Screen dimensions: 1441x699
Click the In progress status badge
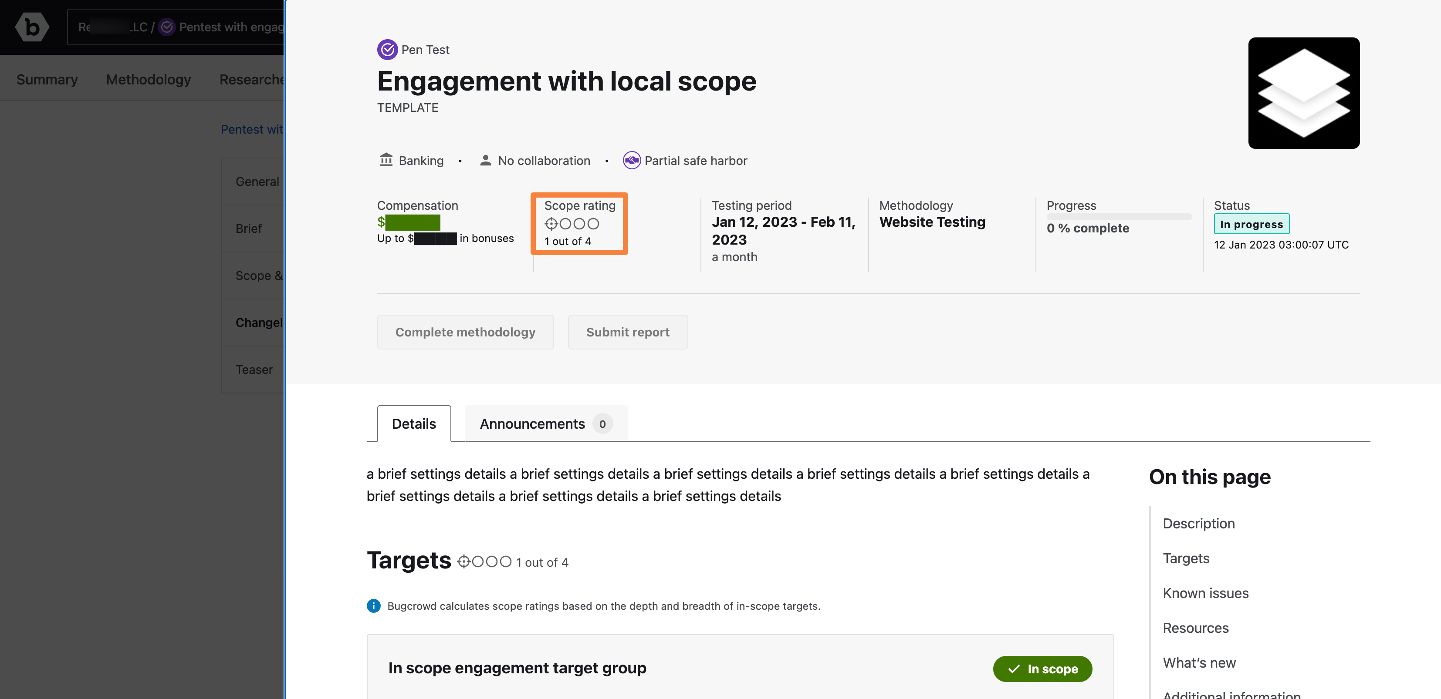click(1252, 224)
